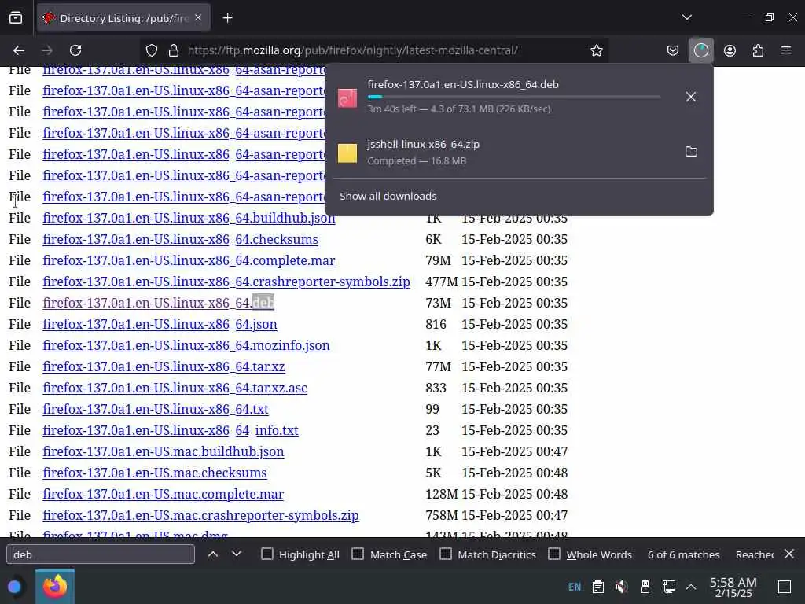Image resolution: width=805 pixels, height=604 pixels.
Task: Expand the hidden tray icons arrow
Action: (691, 587)
